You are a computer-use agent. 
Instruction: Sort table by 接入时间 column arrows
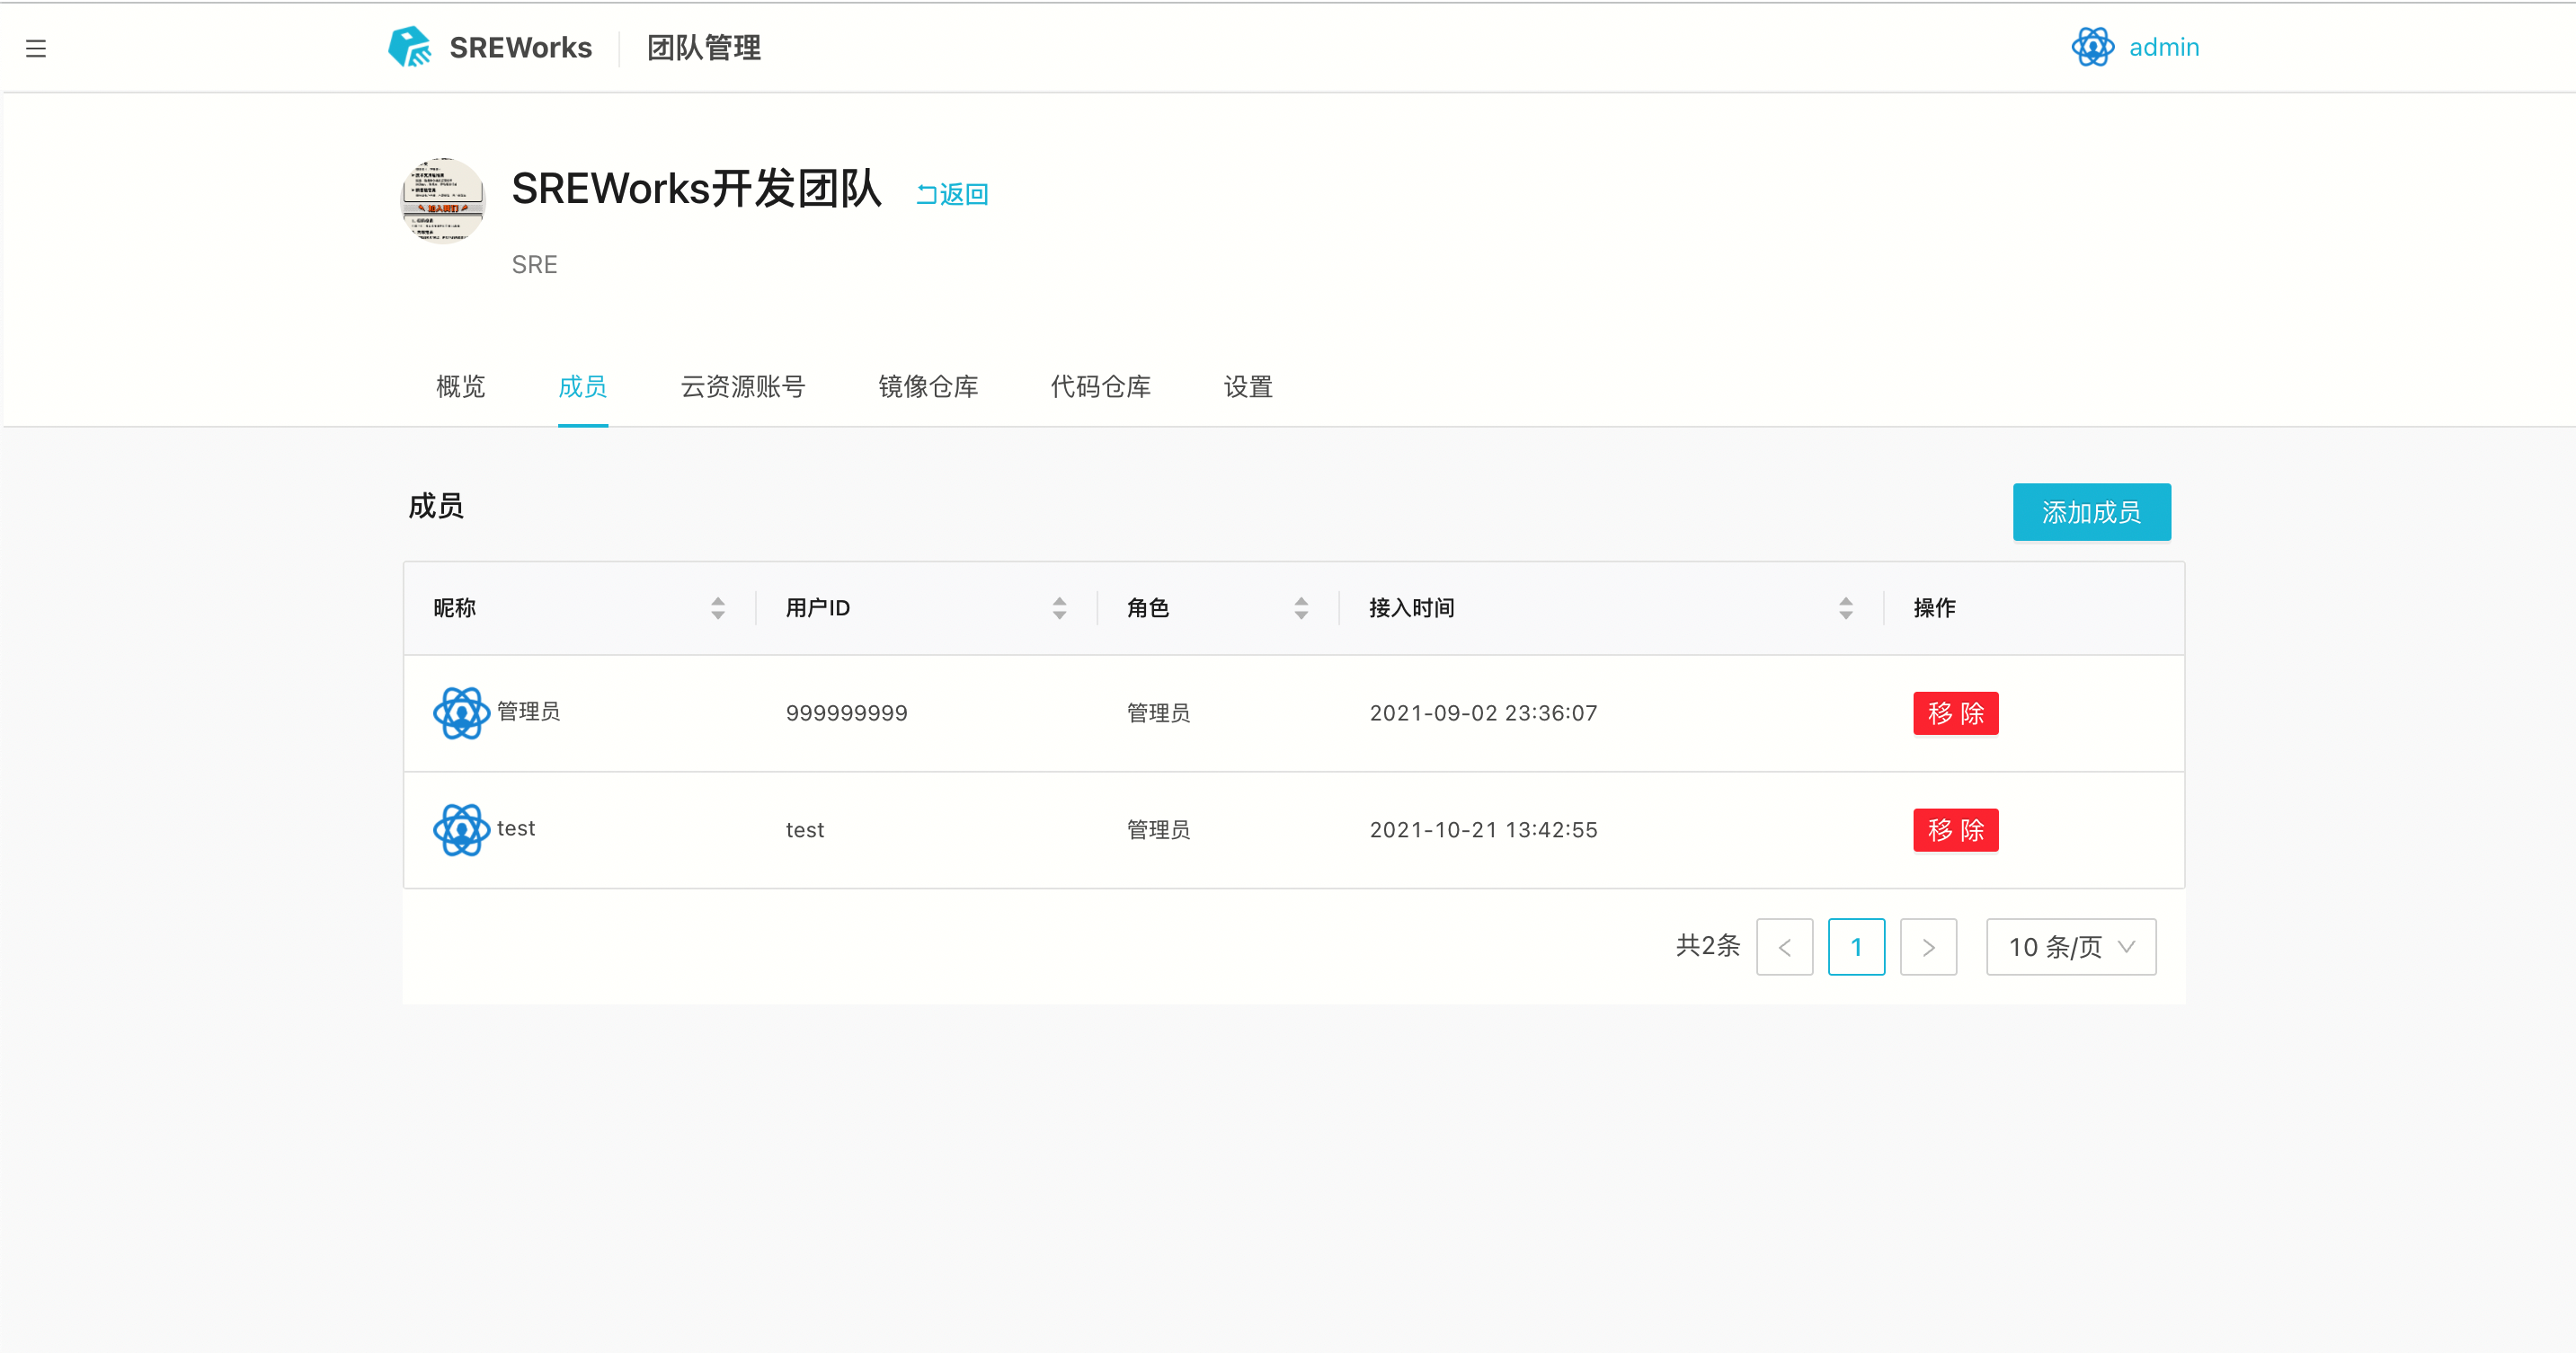click(x=1846, y=607)
